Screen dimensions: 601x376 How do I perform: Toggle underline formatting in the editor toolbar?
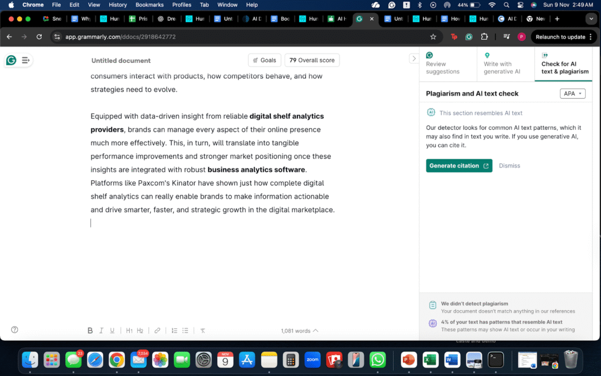(112, 331)
